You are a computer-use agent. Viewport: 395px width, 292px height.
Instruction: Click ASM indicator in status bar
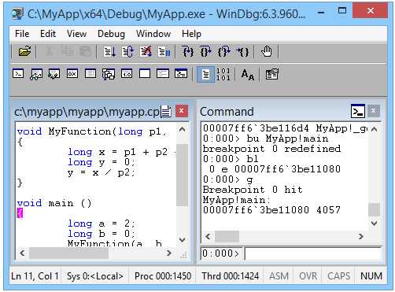279,276
